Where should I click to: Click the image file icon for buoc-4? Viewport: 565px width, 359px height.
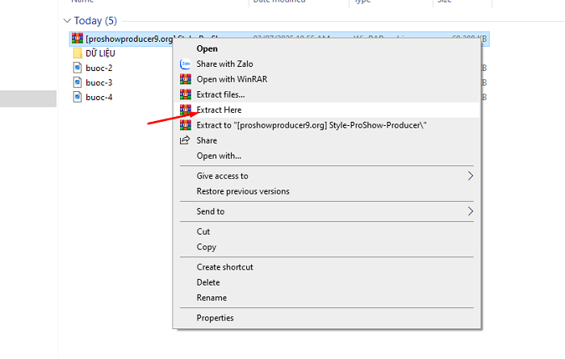77,98
